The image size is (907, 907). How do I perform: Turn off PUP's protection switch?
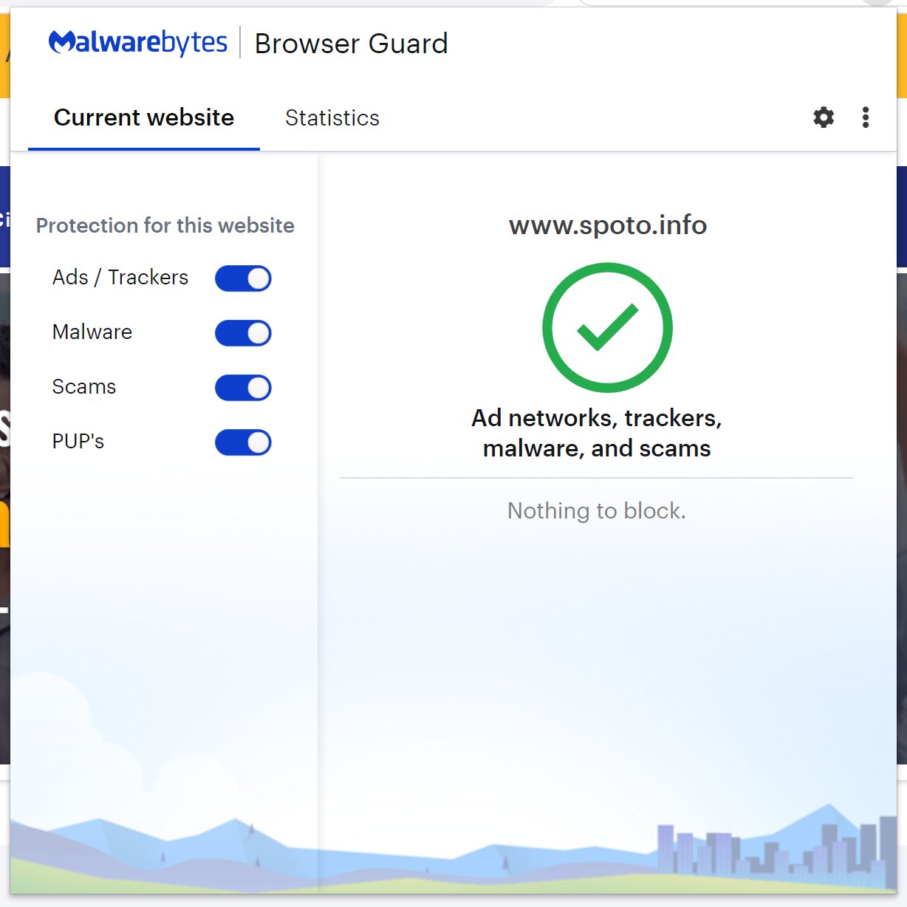tap(243, 442)
